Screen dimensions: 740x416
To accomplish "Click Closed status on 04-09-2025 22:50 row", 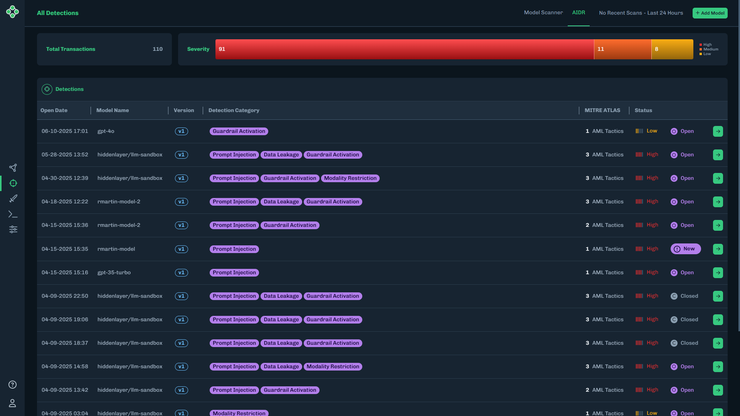I will (x=684, y=296).
